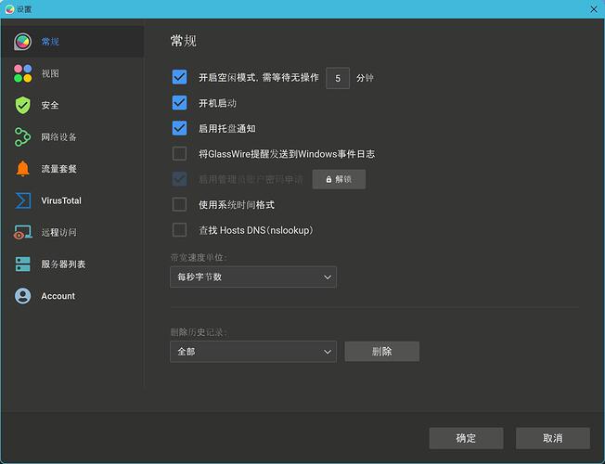Viewport: 605px width, 464px height.
Task: Open the 安全 shield icon
Action: coord(23,105)
